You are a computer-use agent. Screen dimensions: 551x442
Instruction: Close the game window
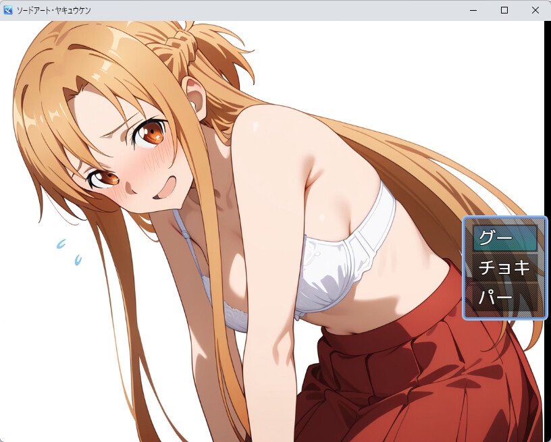click(535, 10)
